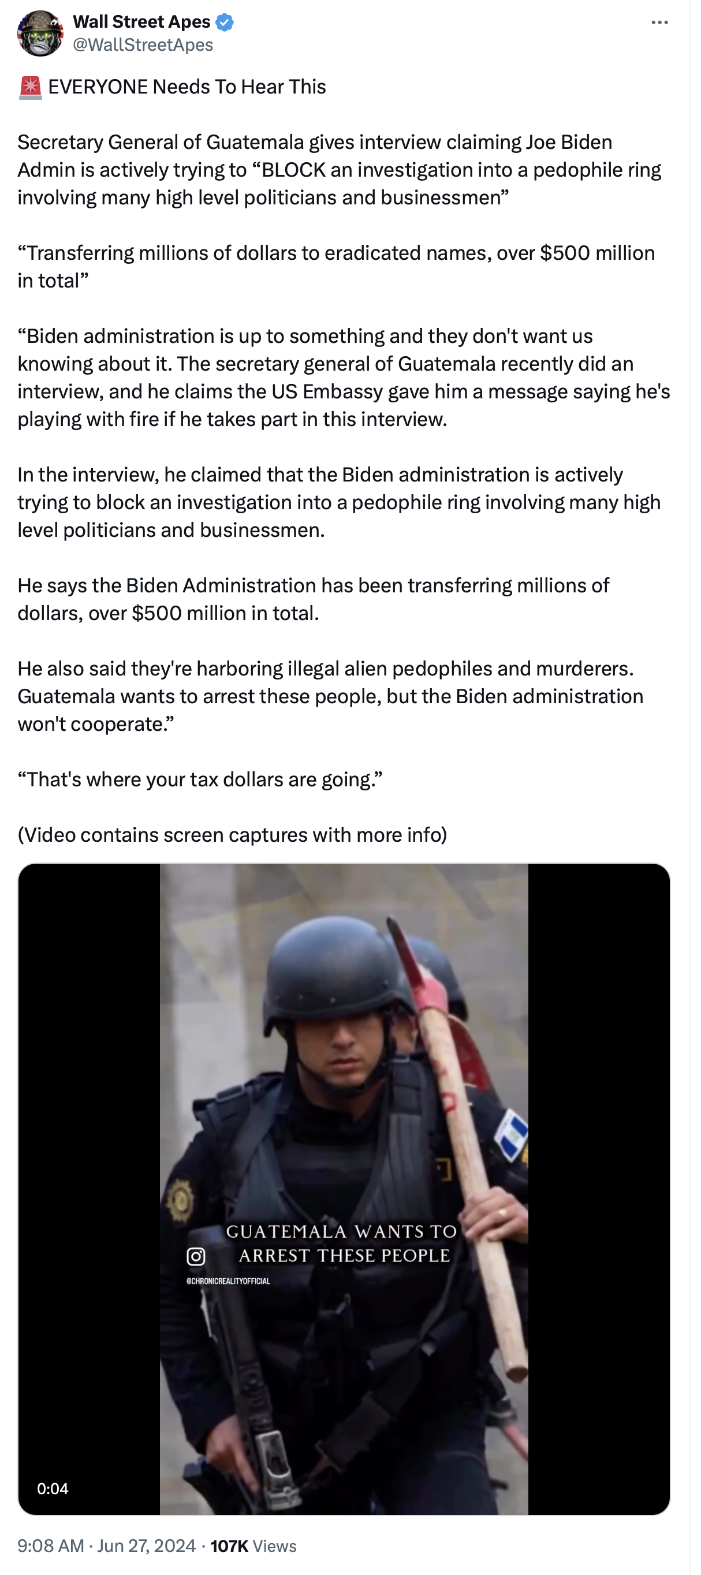View the 107K Views analytics
This screenshot has height=1575, width=701.
pos(253,1546)
